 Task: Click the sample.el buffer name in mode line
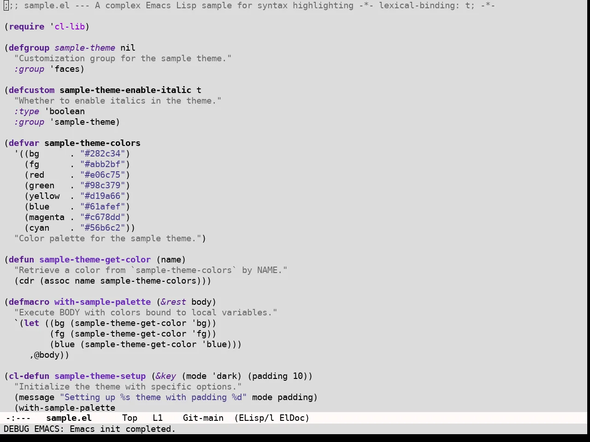tap(69, 418)
